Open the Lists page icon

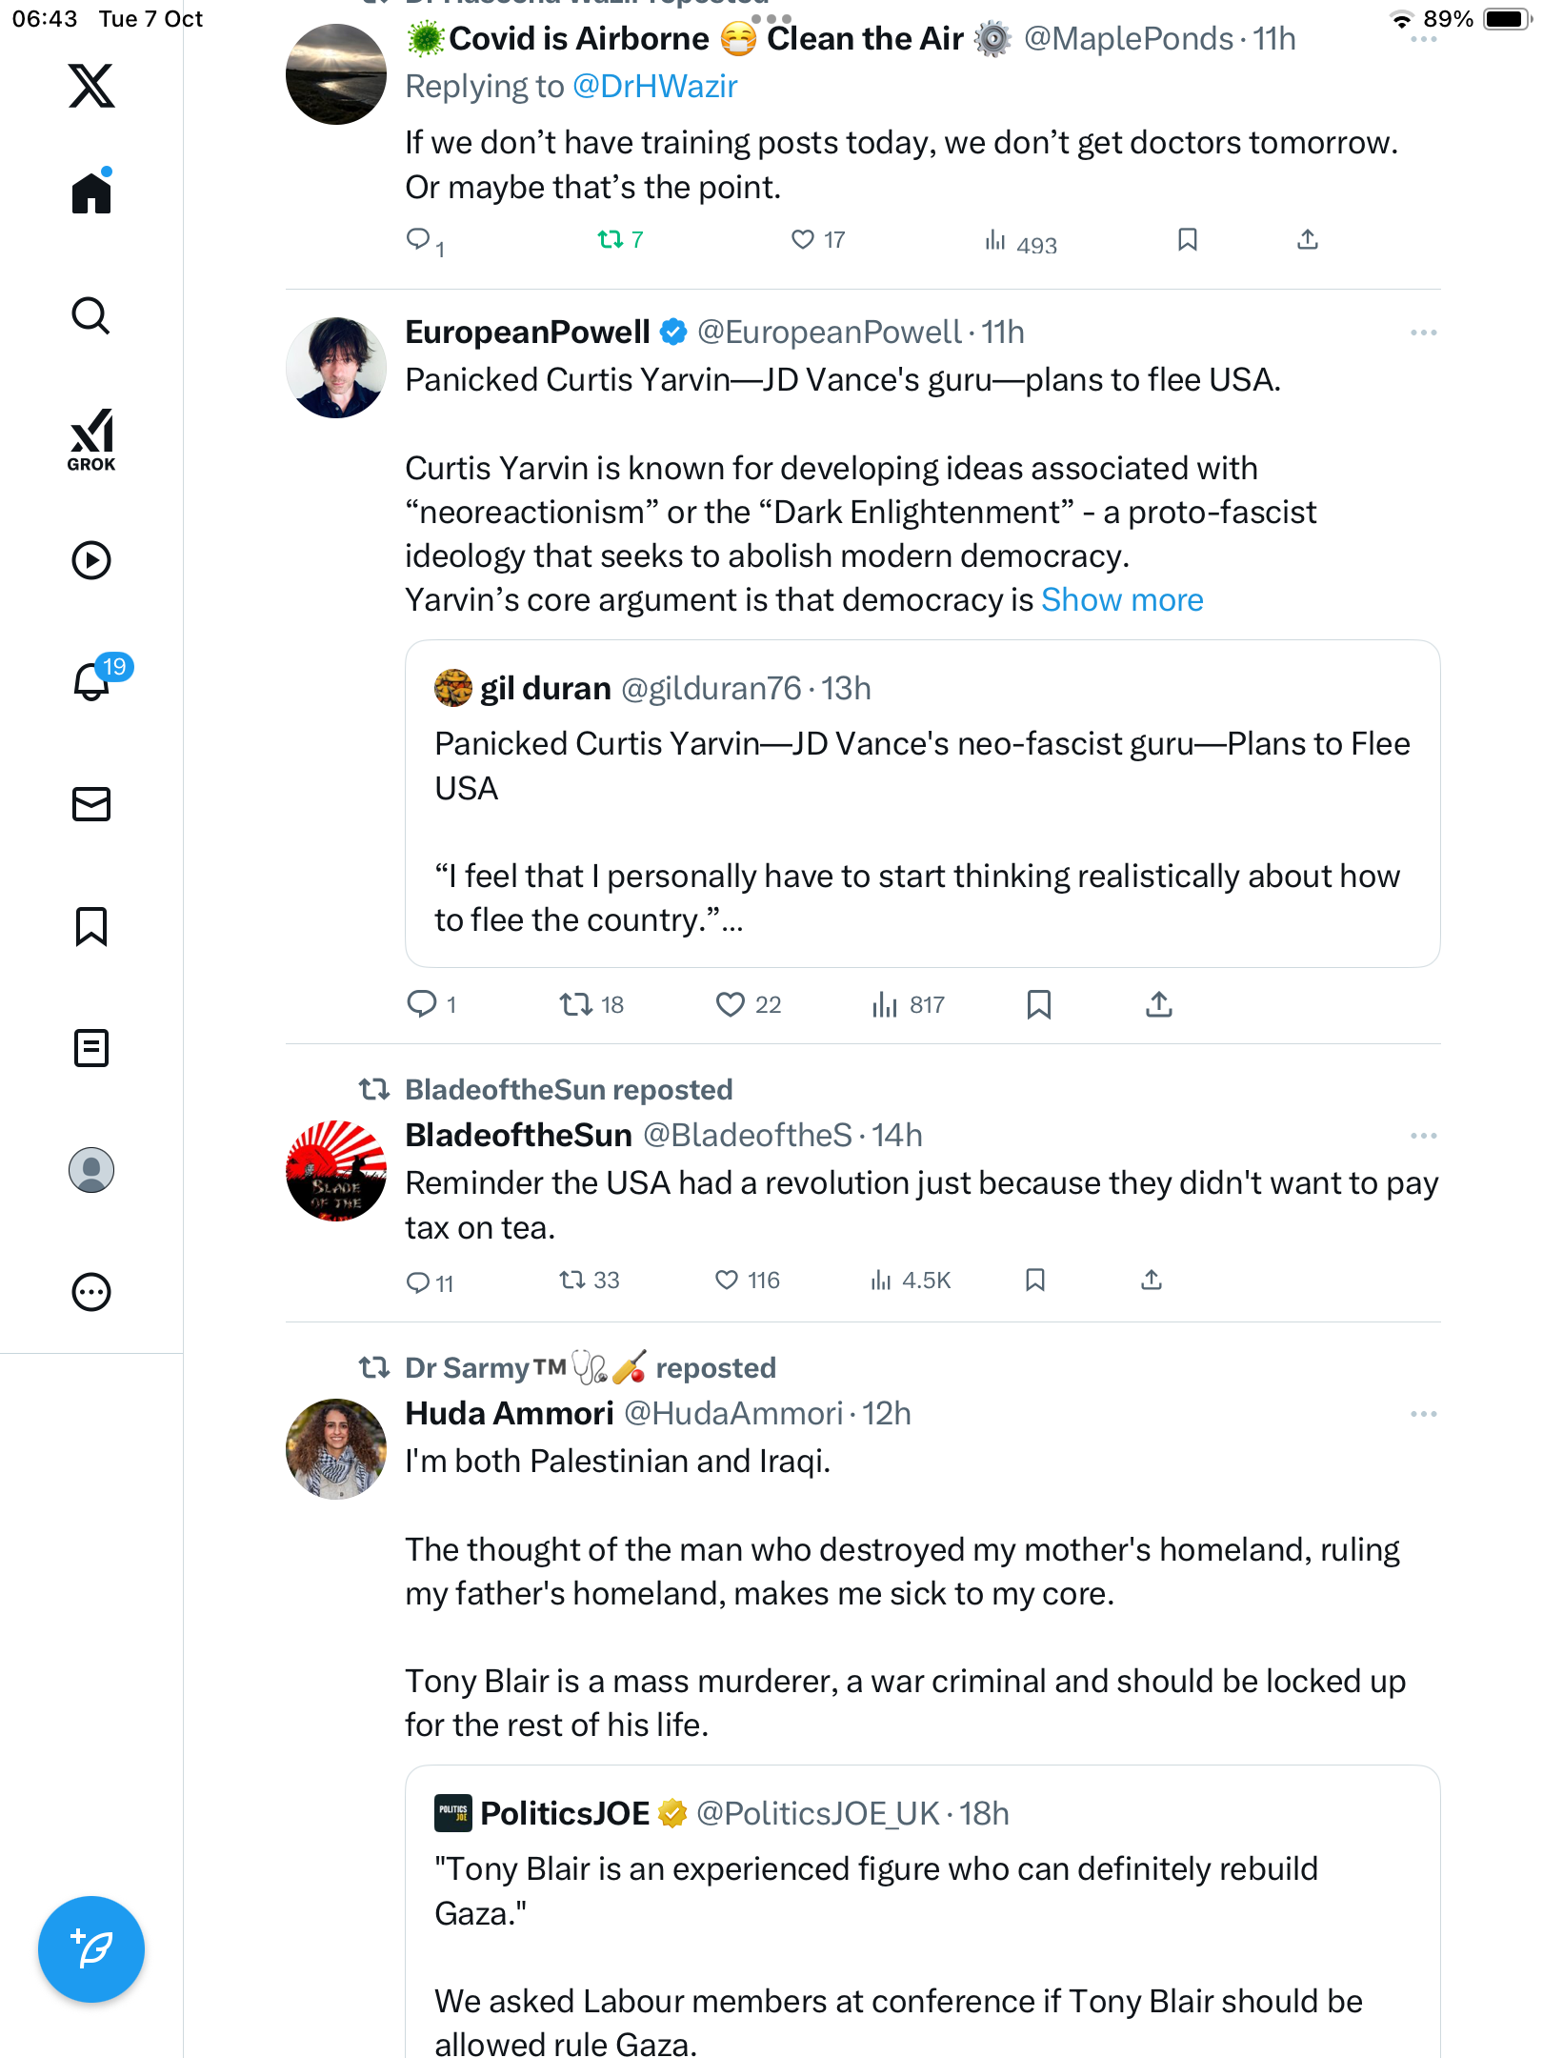tap(91, 1048)
